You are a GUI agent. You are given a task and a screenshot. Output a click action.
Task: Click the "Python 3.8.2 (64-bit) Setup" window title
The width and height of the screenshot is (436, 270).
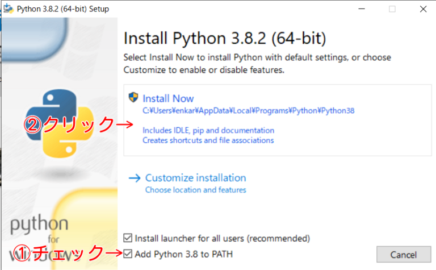[x=63, y=9]
